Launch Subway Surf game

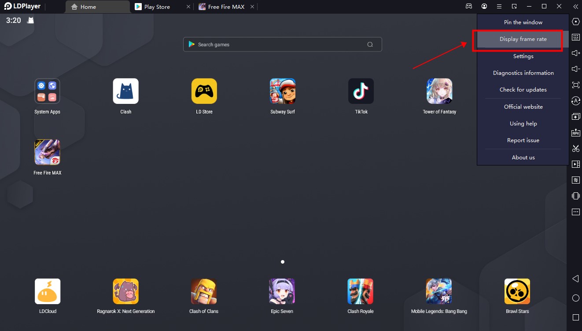click(283, 91)
